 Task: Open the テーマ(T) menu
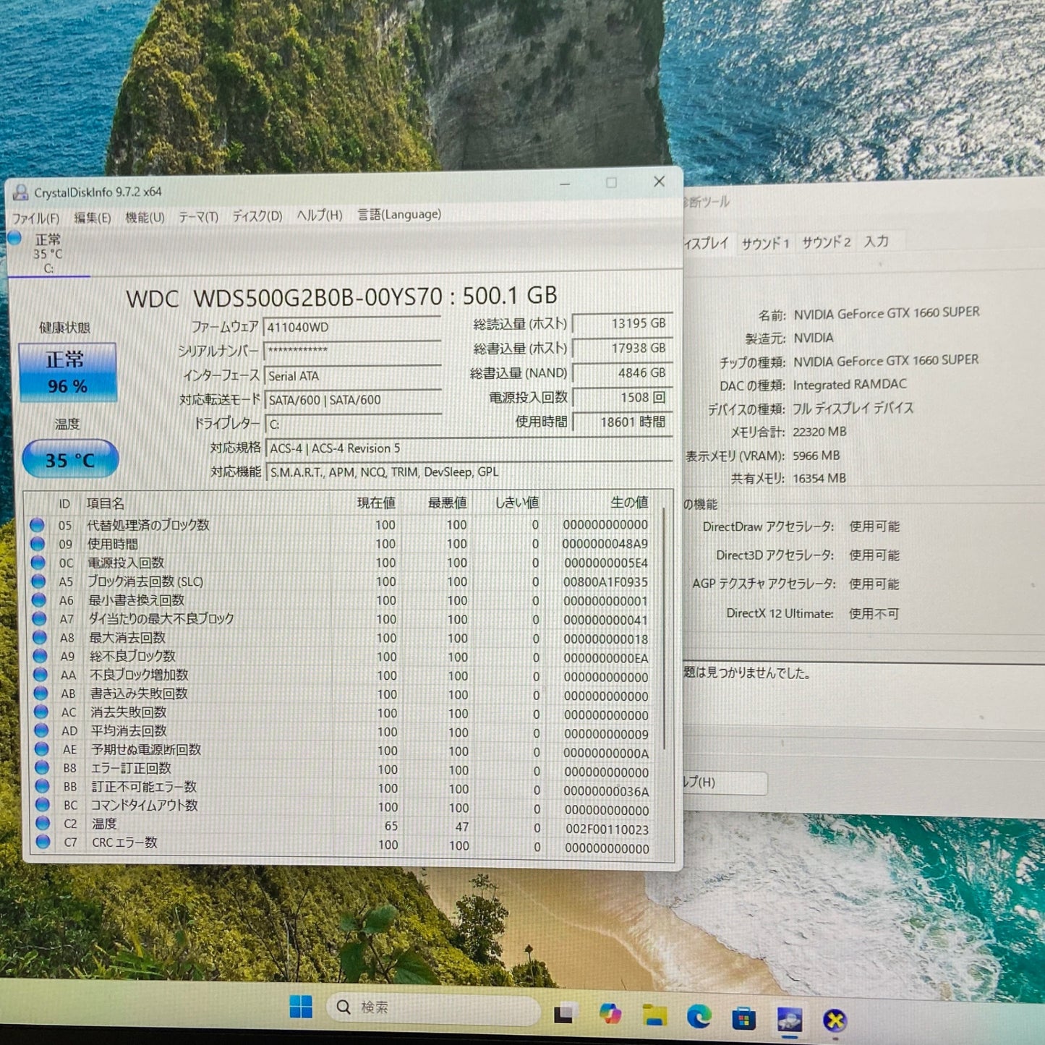coord(198,217)
